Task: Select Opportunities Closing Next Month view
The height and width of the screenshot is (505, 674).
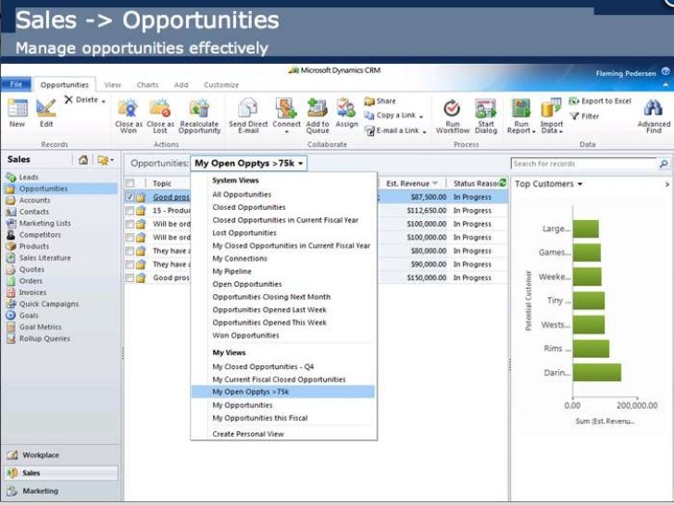Action: [271, 297]
